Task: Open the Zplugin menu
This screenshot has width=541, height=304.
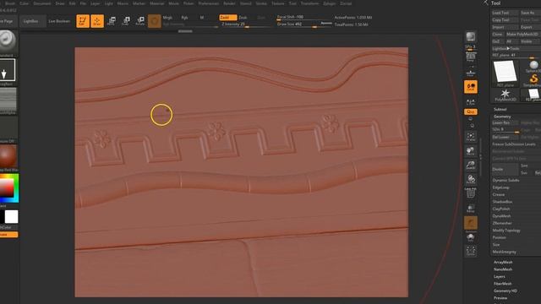Action: 329,3
